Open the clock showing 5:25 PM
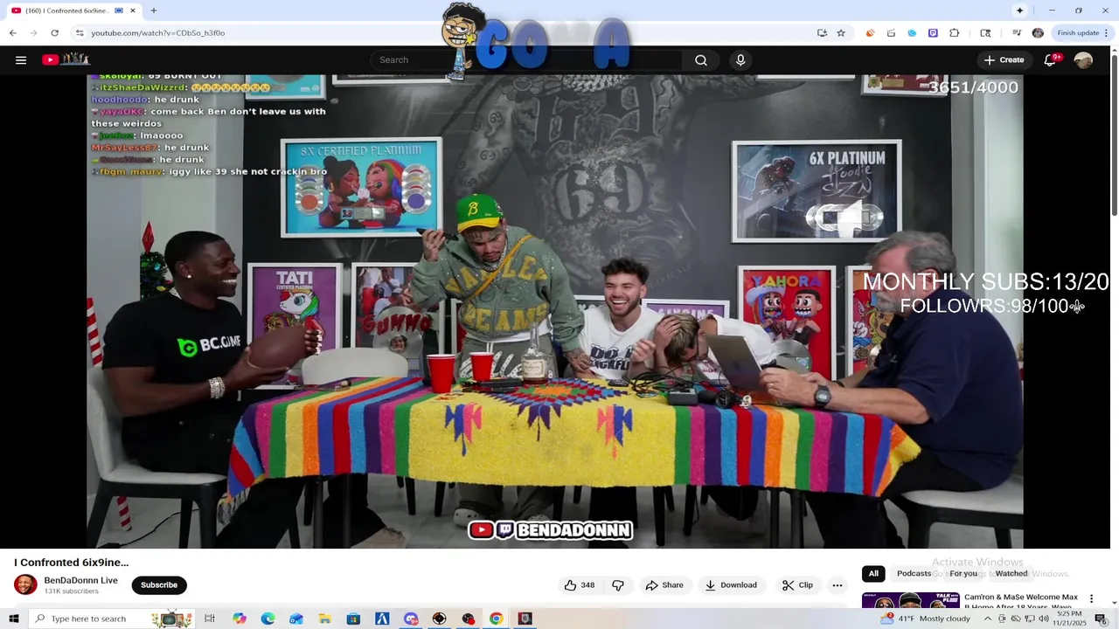 pyautogui.click(x=1071, y=619)
